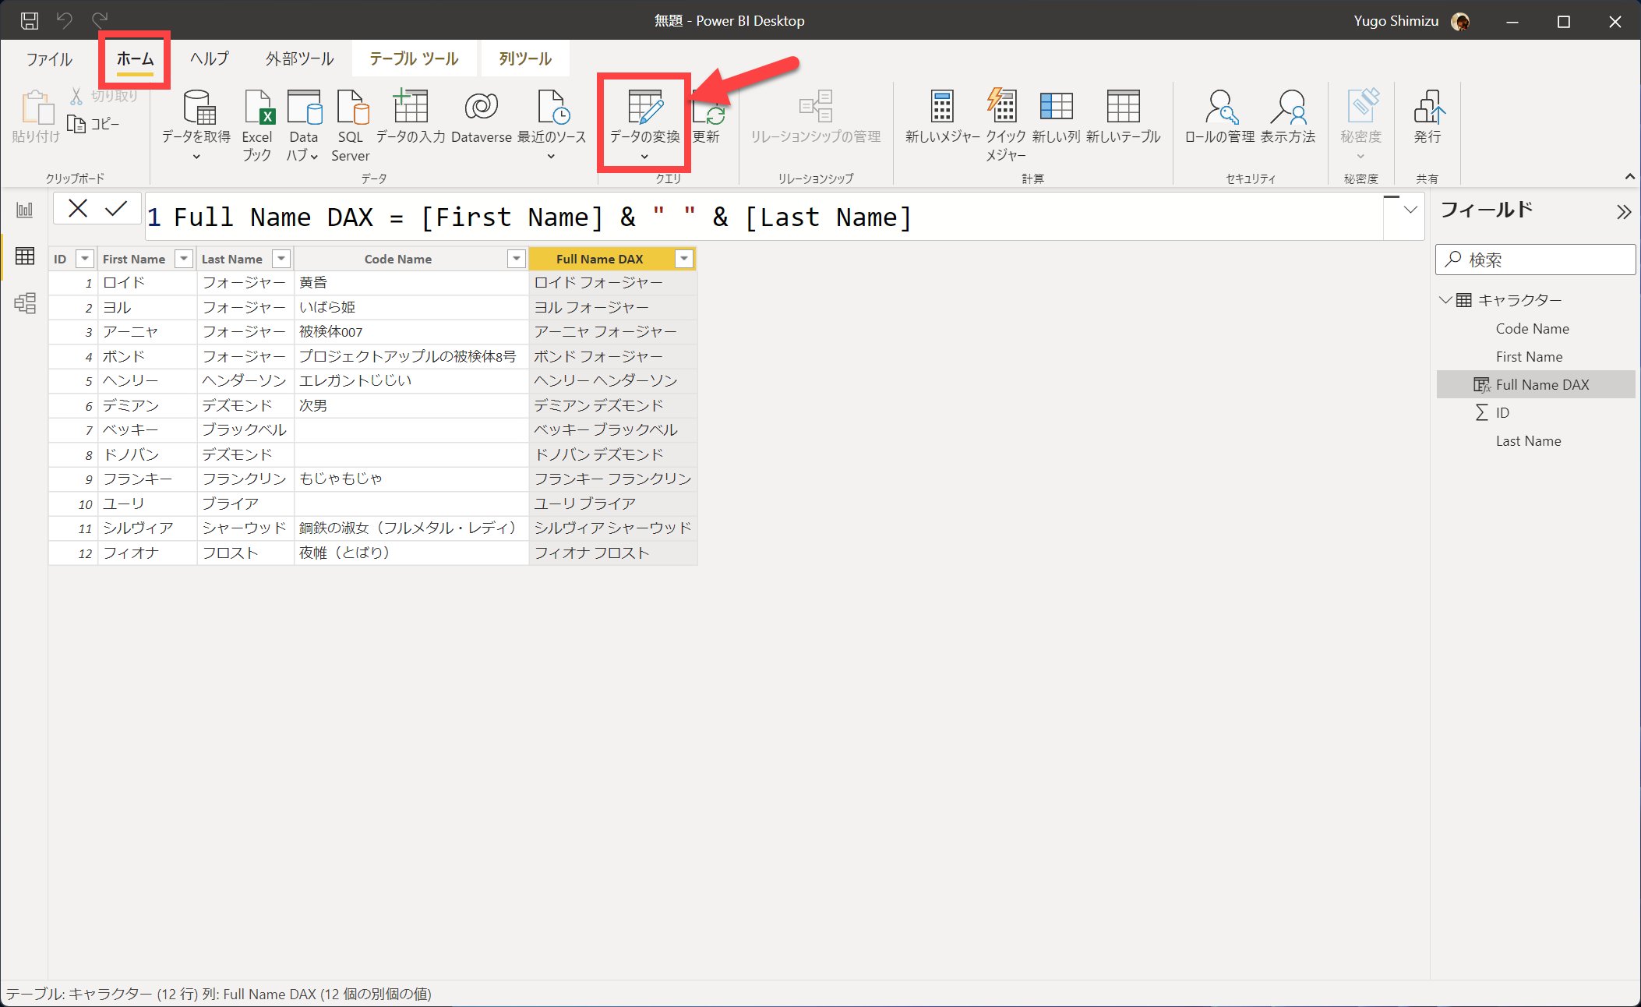The width and height of the screenshot is (1641, 1007).
Task: Commit the formula with the checkmark
Action: pos(116,209)
